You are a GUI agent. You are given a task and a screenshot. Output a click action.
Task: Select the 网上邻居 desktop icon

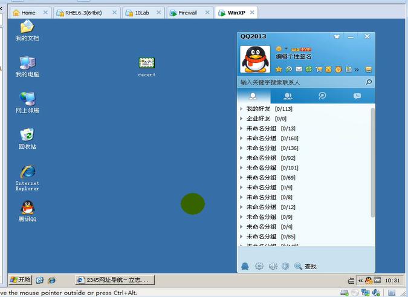coord(27,103)
